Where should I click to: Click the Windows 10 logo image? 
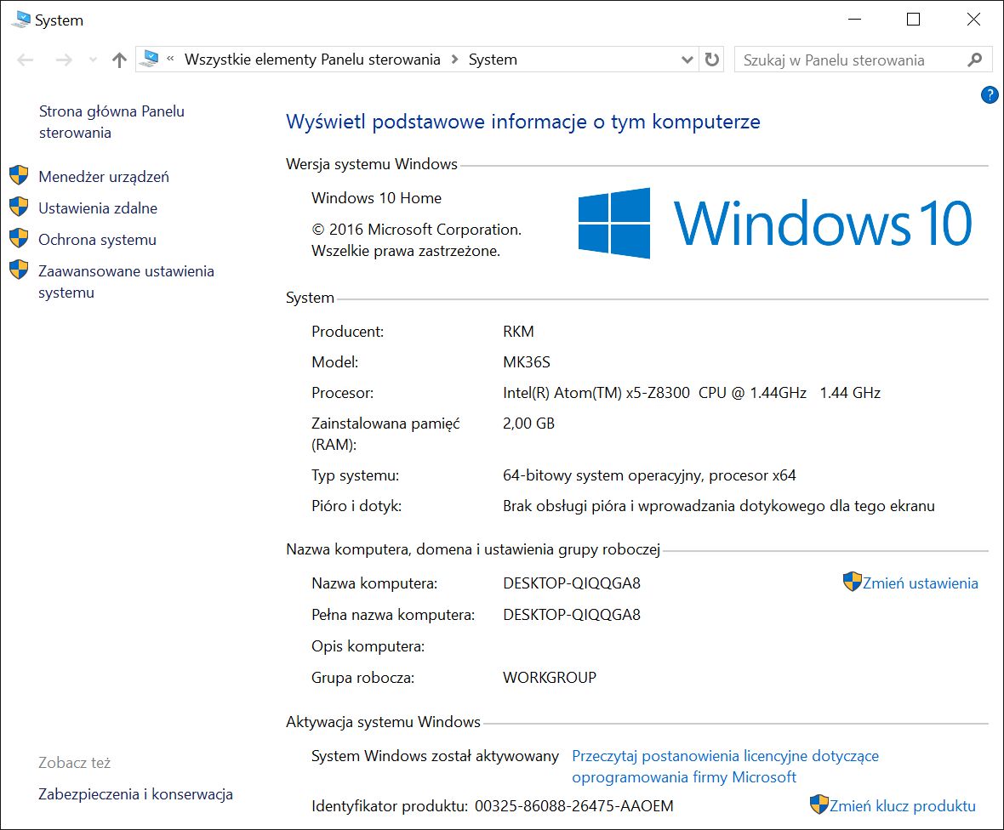(775, 224)
